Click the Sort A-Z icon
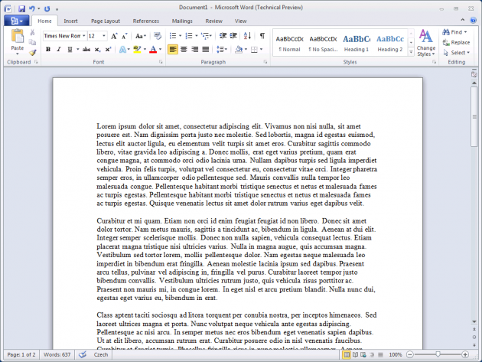Screen dimensions: 482x362 point(247,36)
